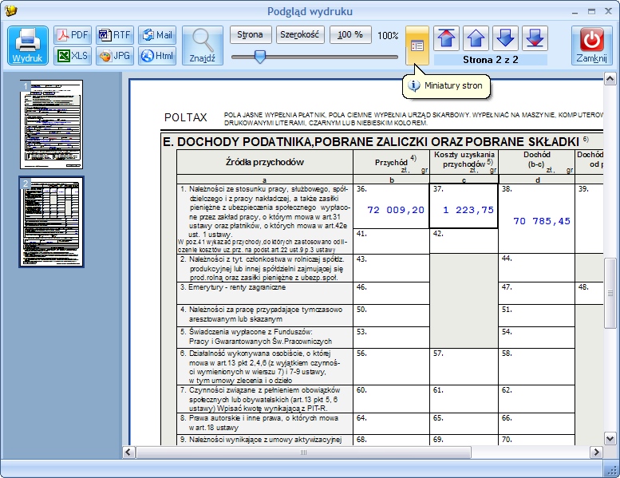Click the zoom slider handle
This screenshot has height=478, width=620.
pos(260,57)
